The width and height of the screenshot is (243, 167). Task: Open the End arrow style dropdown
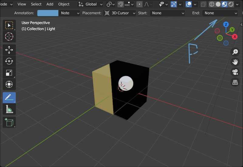(x=220, y=13)
